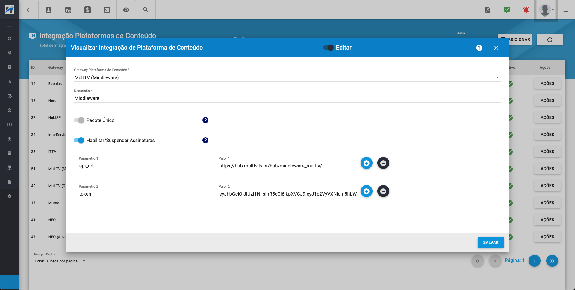Screen dimensions: 575x290
Task: Disable Habilitar/Suspender Assinaturas
Action: 79,140
